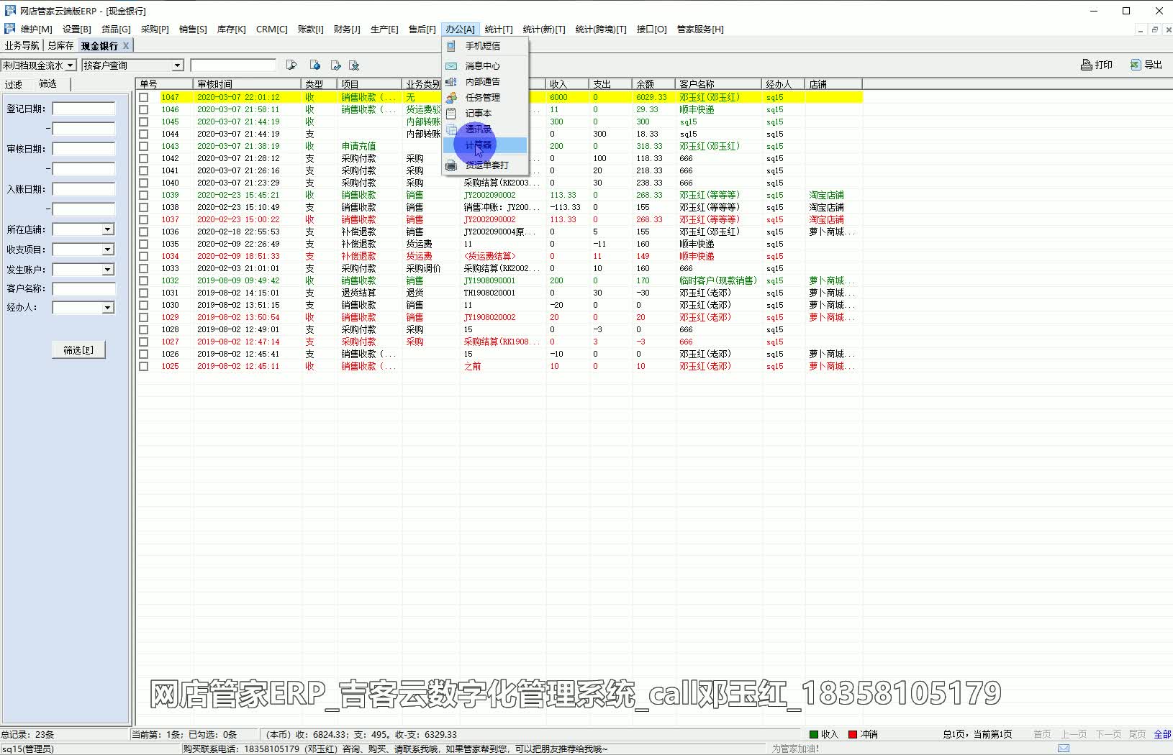Switch to the 过滤 side tab
1173x755 pixels.
click(14, 84)
